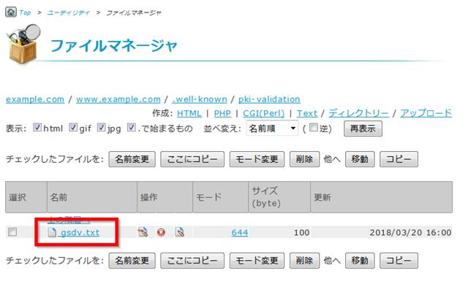Click the home icon in breadcrumb

[x=11, y=12]
